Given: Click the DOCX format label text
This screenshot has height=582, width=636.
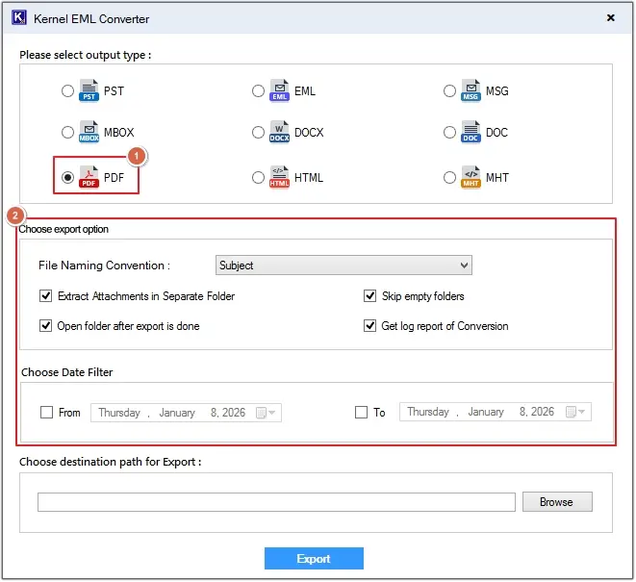Looking at the screenshot, I should pos(309,133).
